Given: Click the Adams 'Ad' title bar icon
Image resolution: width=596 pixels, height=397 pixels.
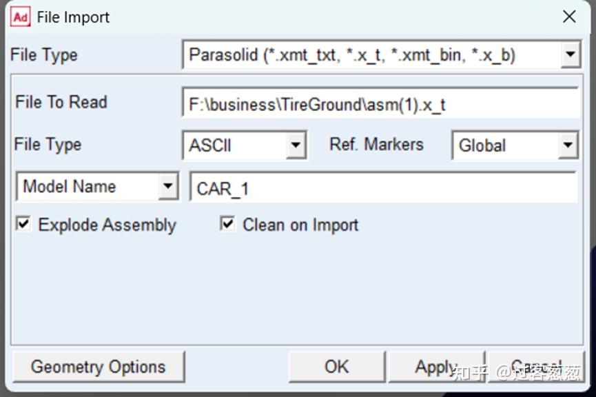Looking at the screenshot, I should tap(20, 17).
